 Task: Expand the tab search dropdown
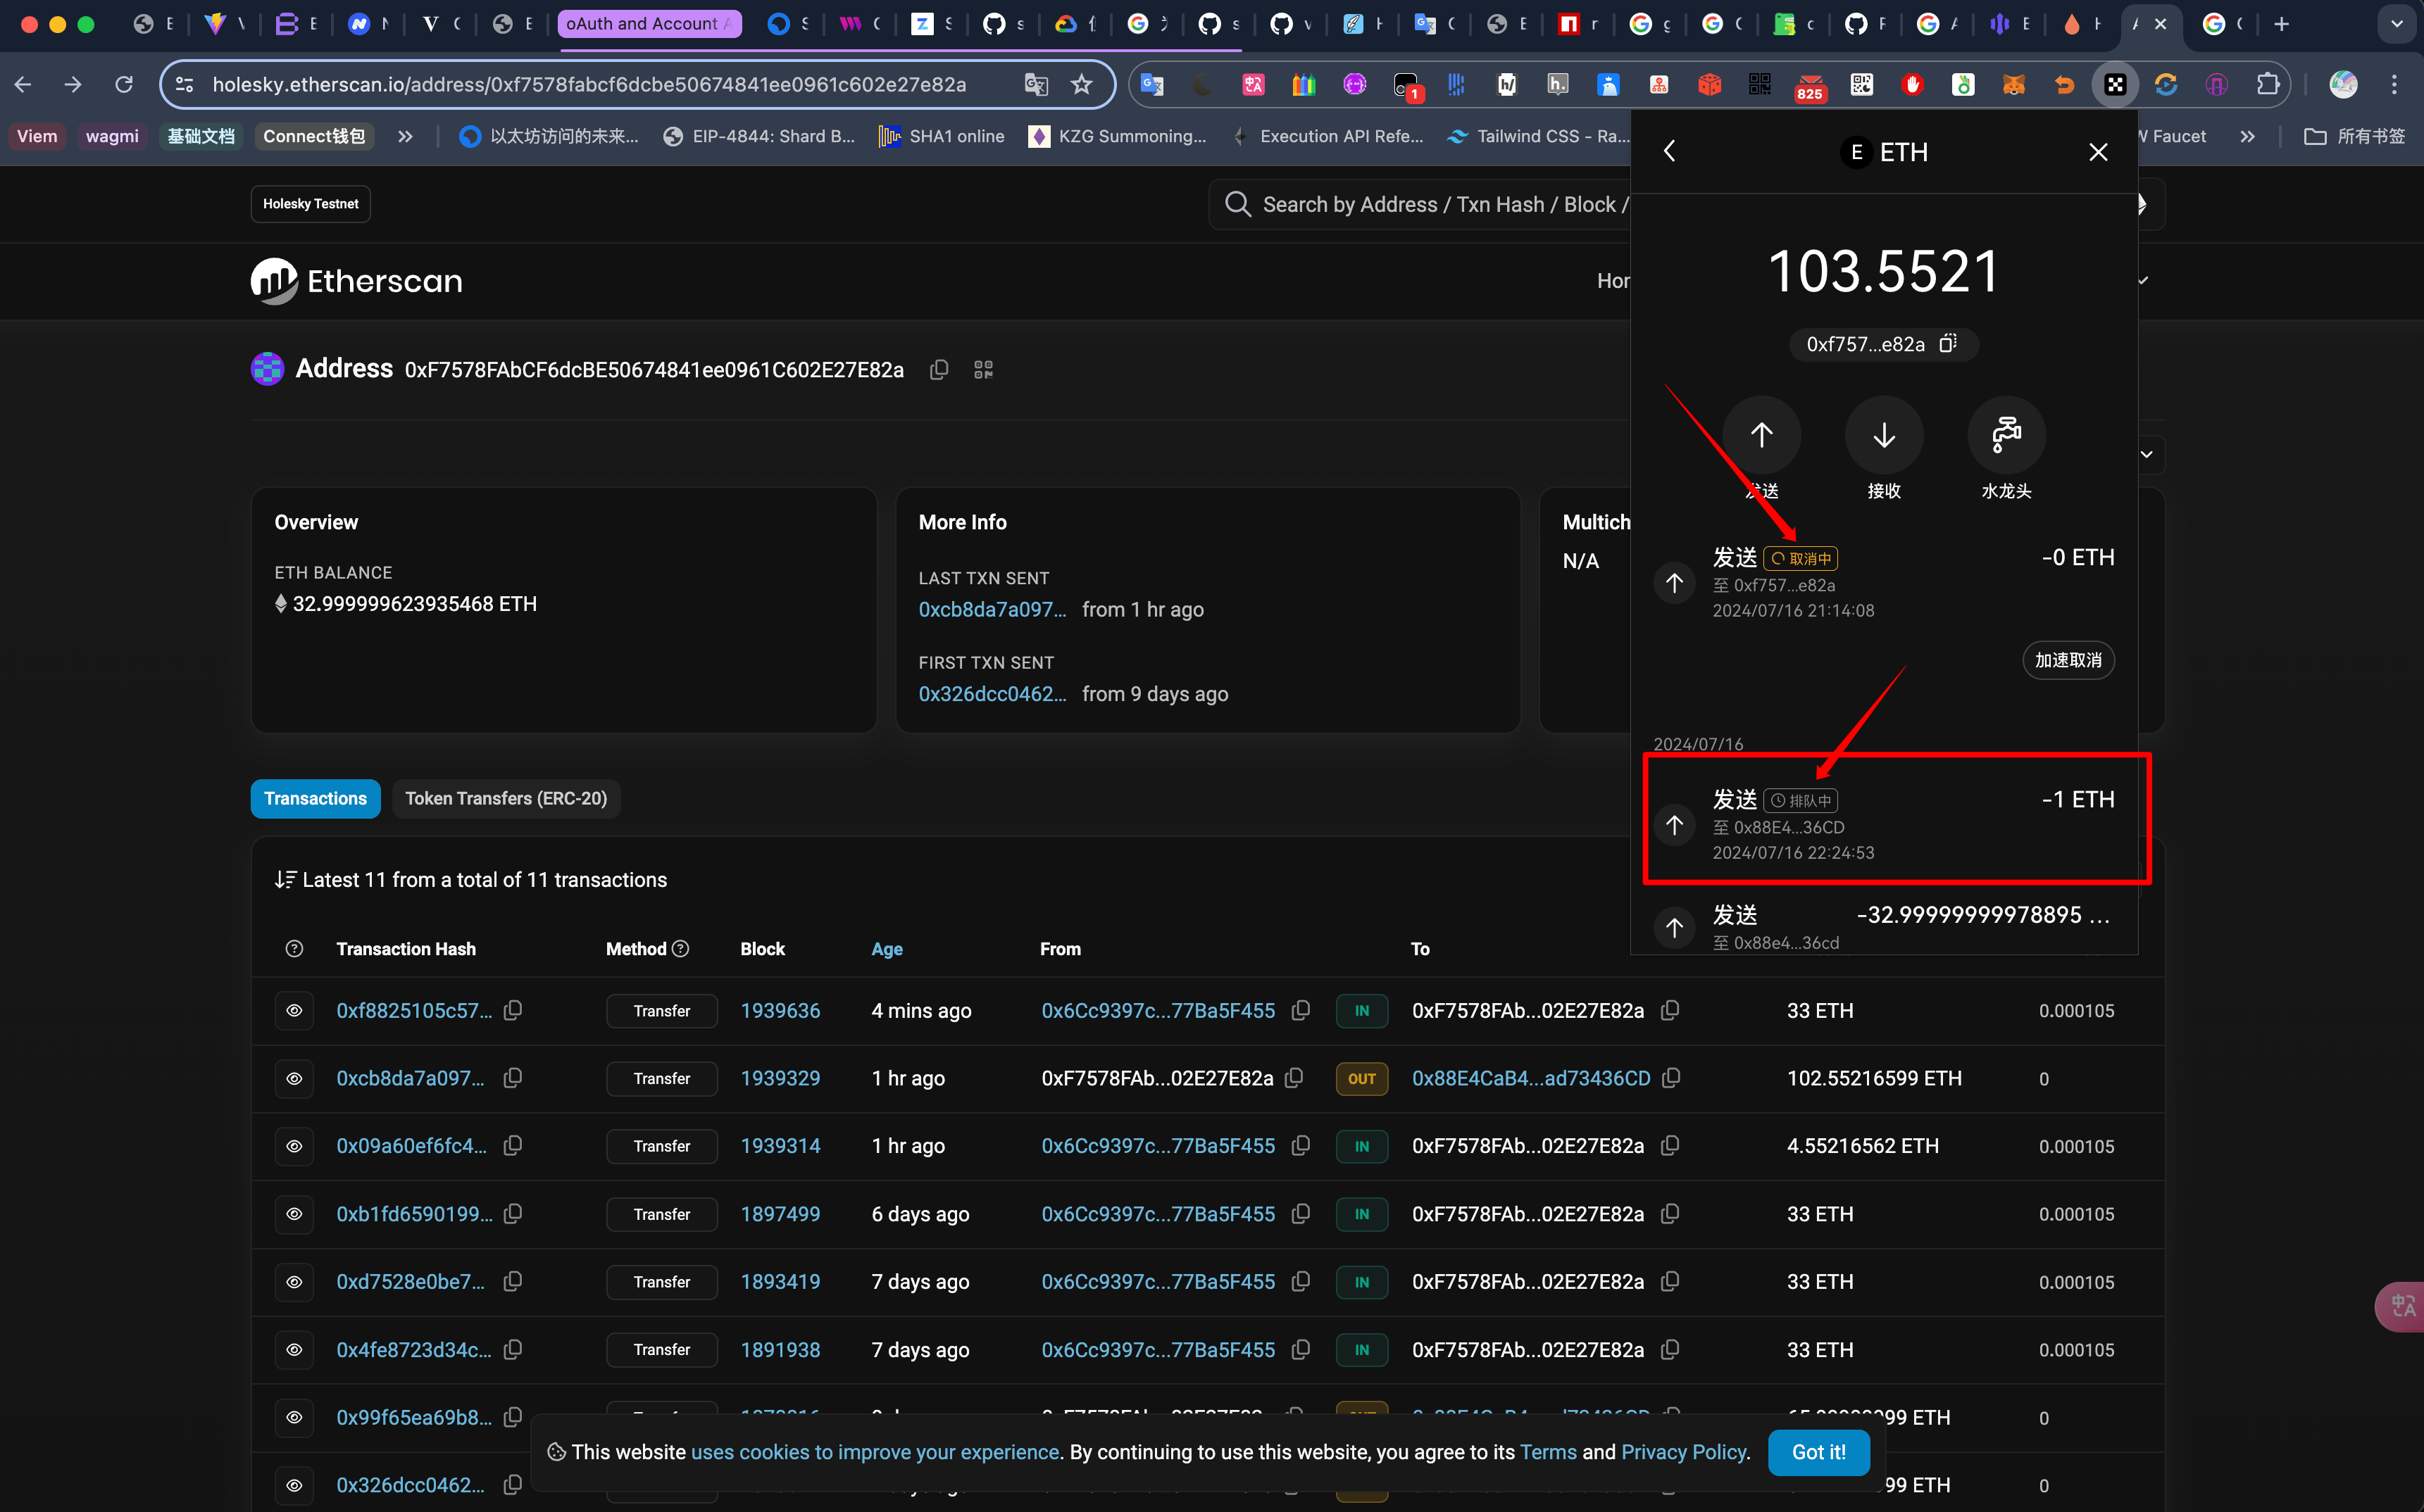pyautogui.click(x=2396, y=24)
